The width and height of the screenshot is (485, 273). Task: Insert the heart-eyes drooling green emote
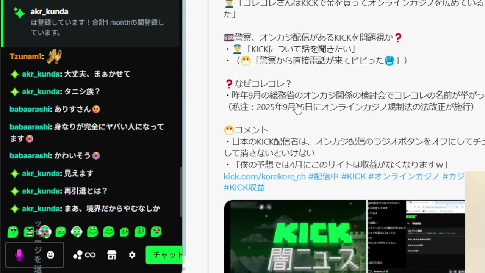pos(156,231)
